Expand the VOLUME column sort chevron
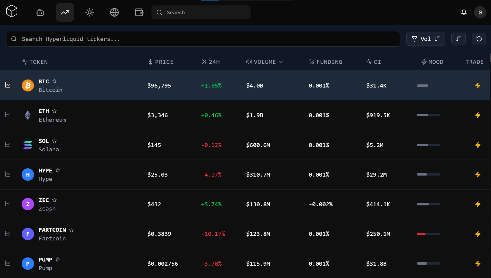The width and height of the screenshot is (491, 278). pyautogui.click(x=281, y=62)
